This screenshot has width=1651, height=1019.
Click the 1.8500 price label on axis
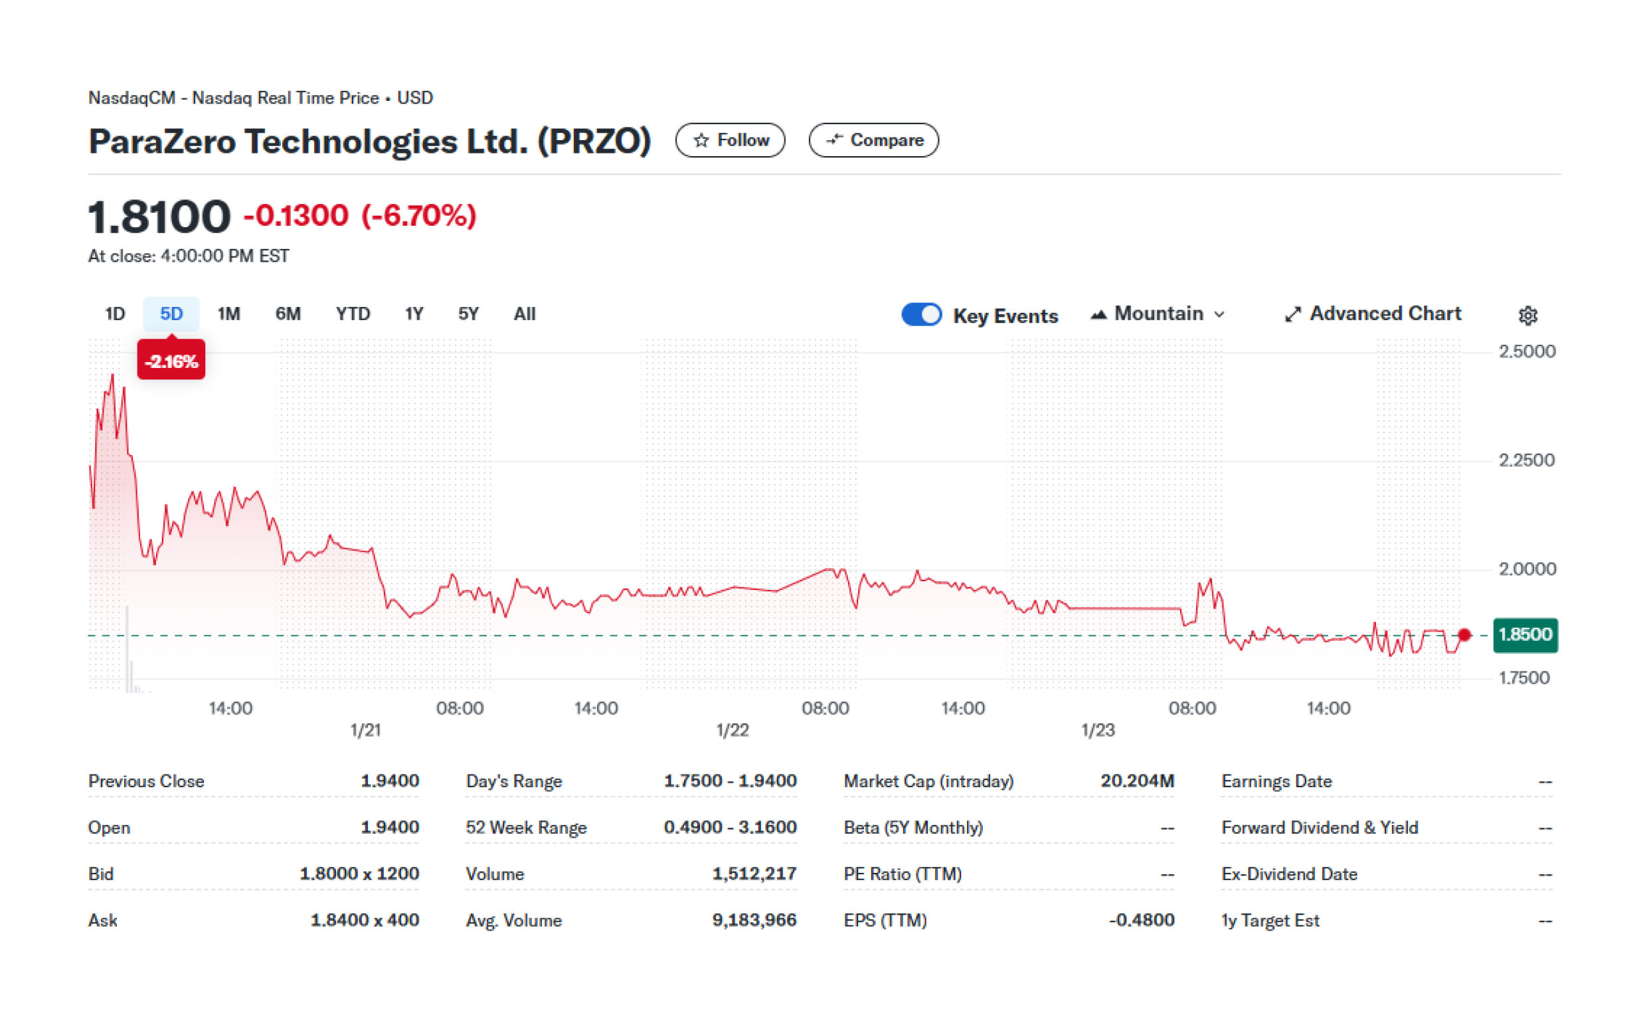click(1524, 635)
